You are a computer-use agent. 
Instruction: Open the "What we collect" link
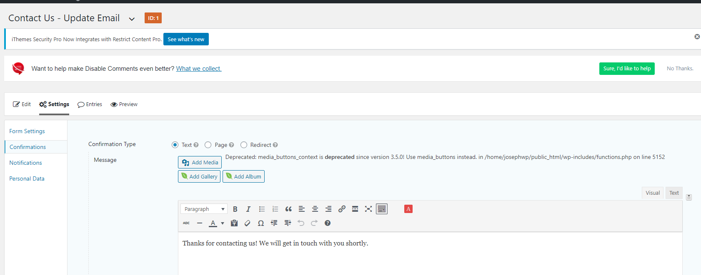199,69
